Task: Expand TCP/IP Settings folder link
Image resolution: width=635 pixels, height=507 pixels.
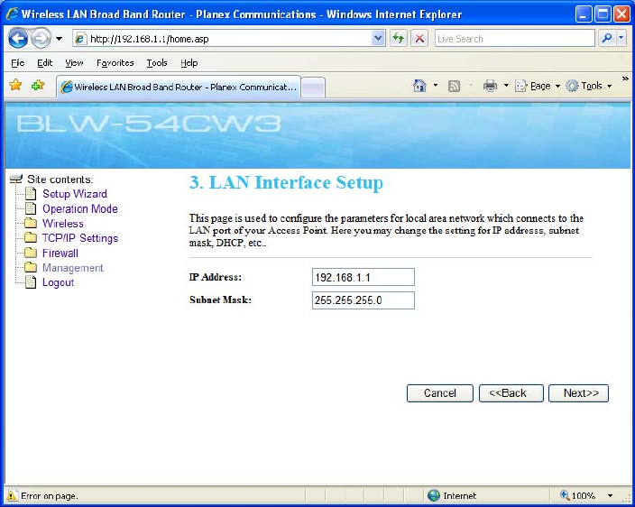Action: coord(80,238)
